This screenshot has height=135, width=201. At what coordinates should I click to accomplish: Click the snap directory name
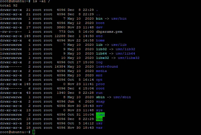pos(100,101)
